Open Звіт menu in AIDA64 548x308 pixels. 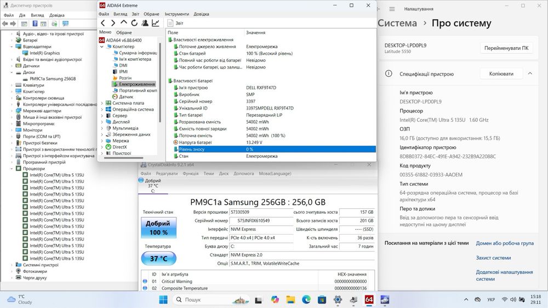click(x=135, y=14)
